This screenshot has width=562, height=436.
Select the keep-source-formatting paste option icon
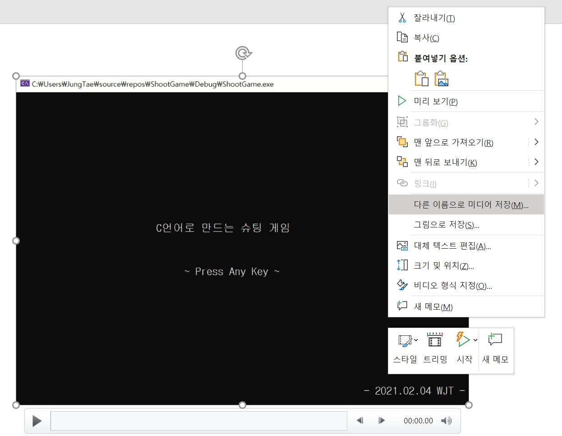(421, 78)
